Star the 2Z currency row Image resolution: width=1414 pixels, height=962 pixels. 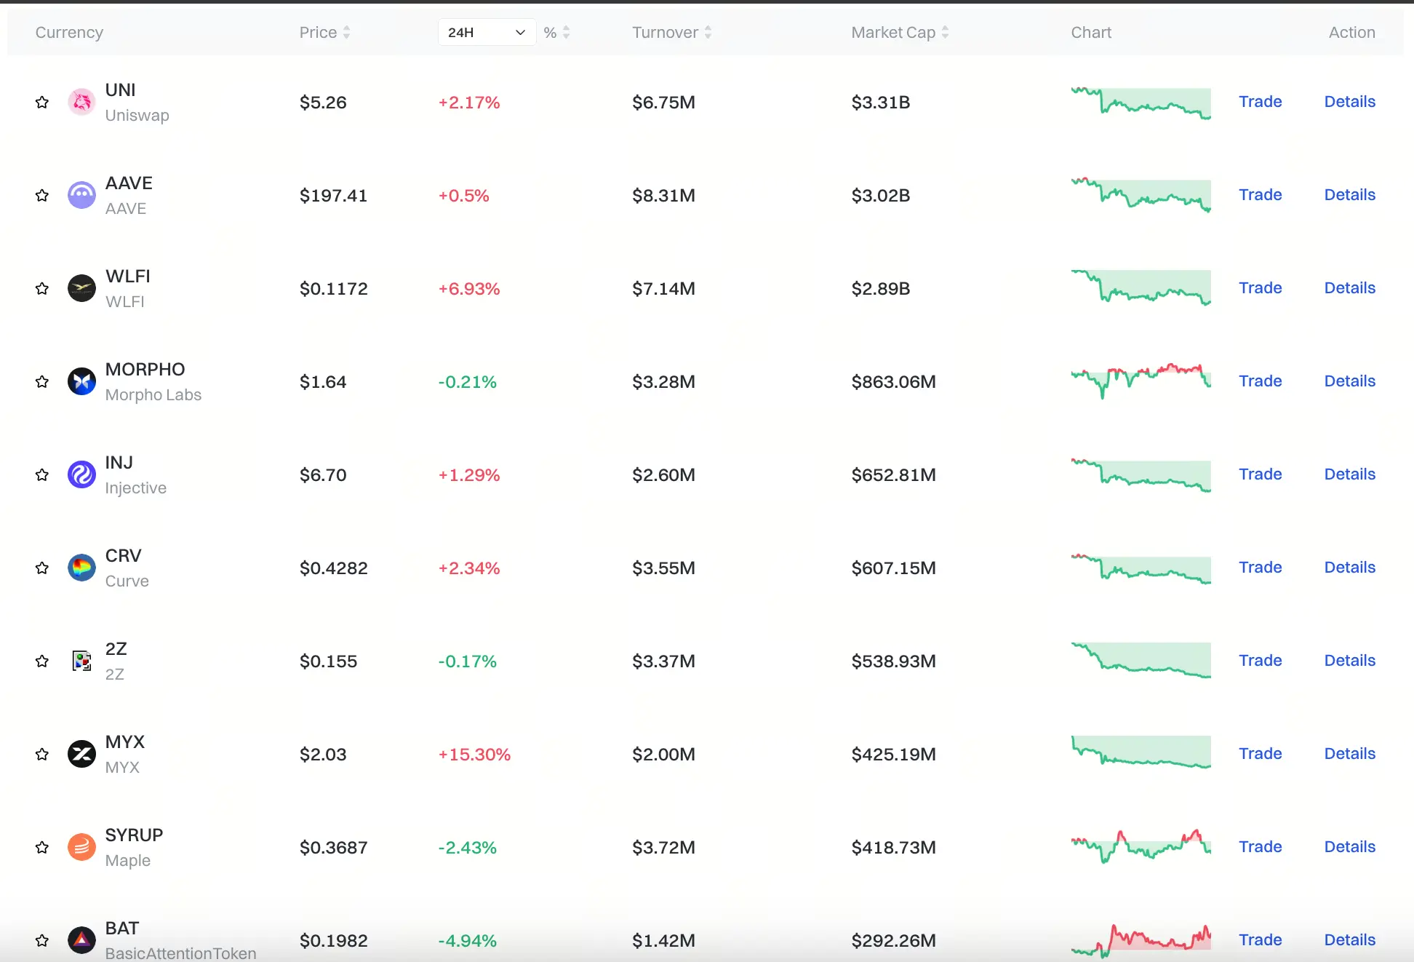point(42,661)
